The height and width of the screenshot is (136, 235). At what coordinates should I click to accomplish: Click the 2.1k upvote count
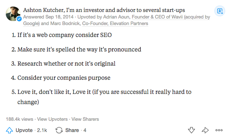(x=42, y=130)
